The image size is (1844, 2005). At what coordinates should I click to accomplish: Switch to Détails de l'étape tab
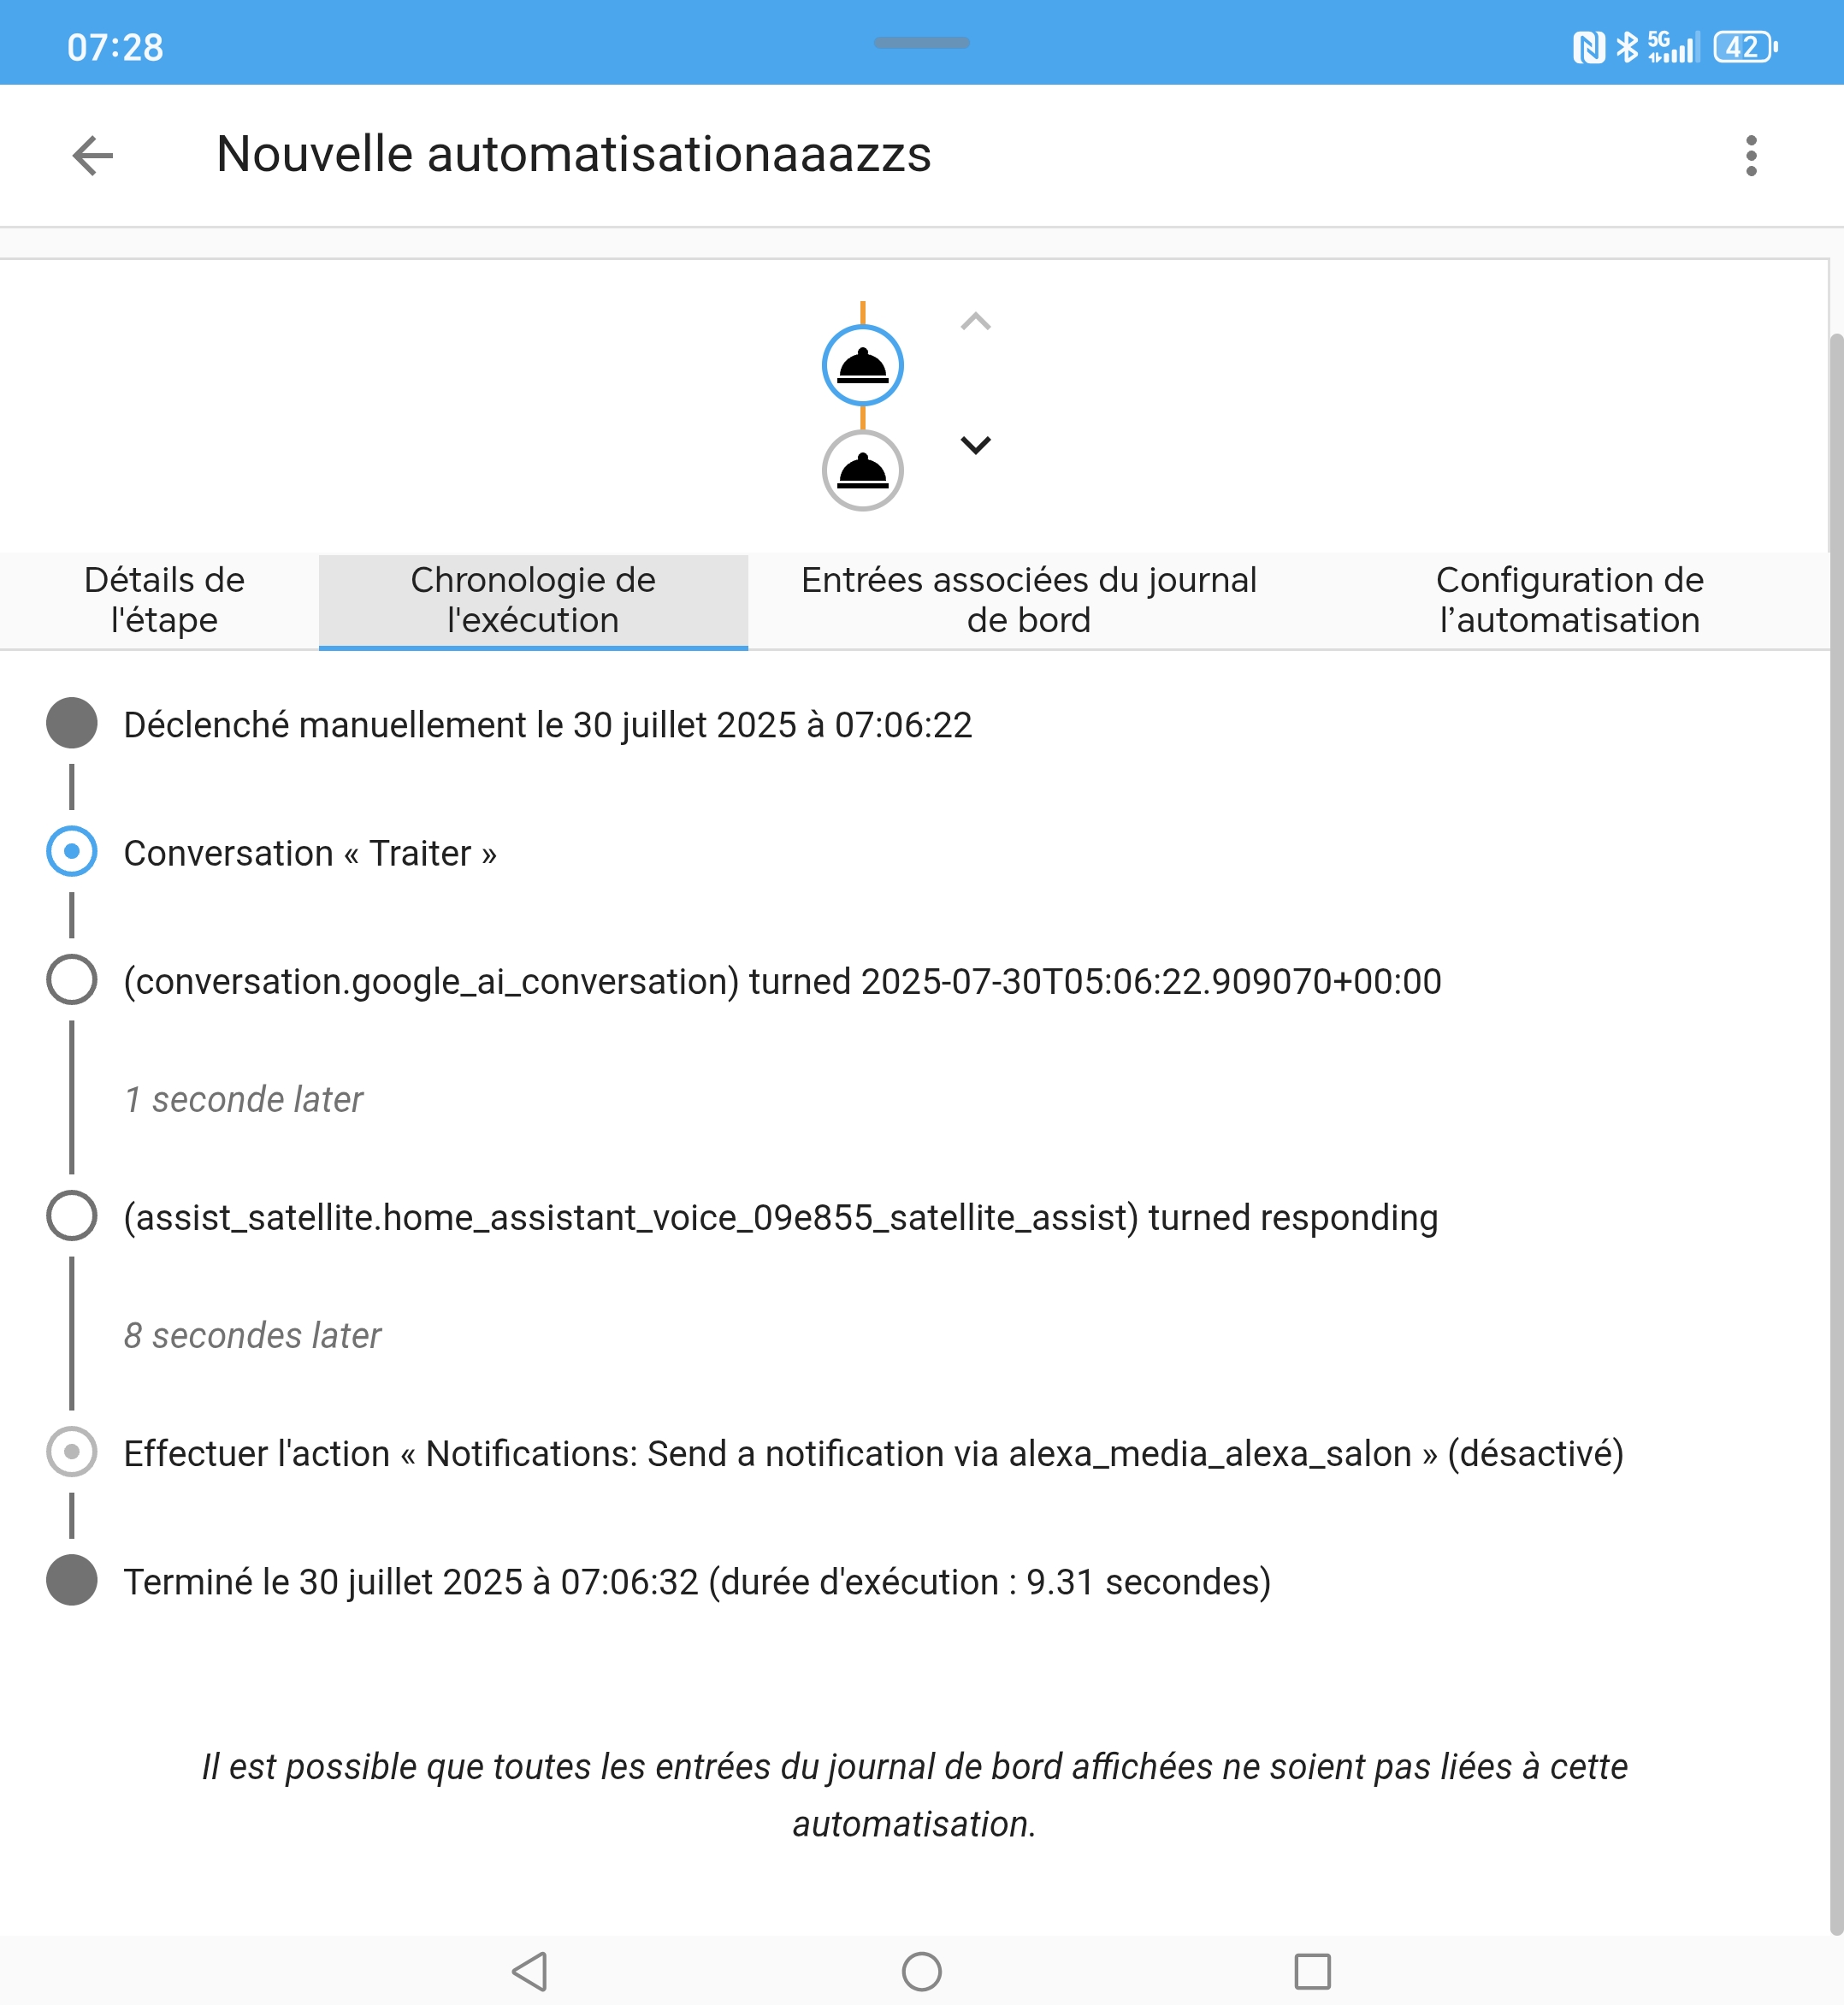[x=163, y=600]
